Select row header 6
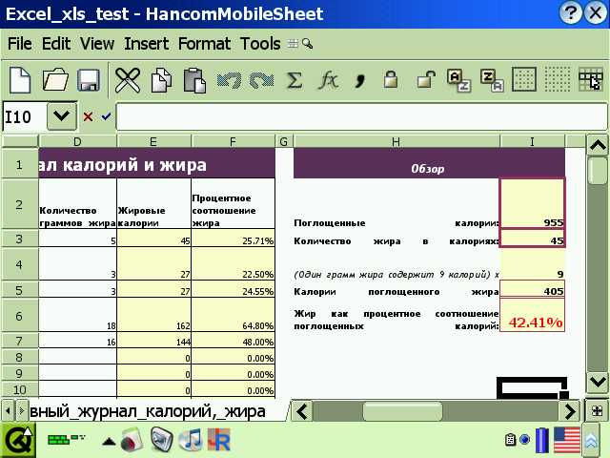This screenshot has height=458, width=610. coord(19,315)
